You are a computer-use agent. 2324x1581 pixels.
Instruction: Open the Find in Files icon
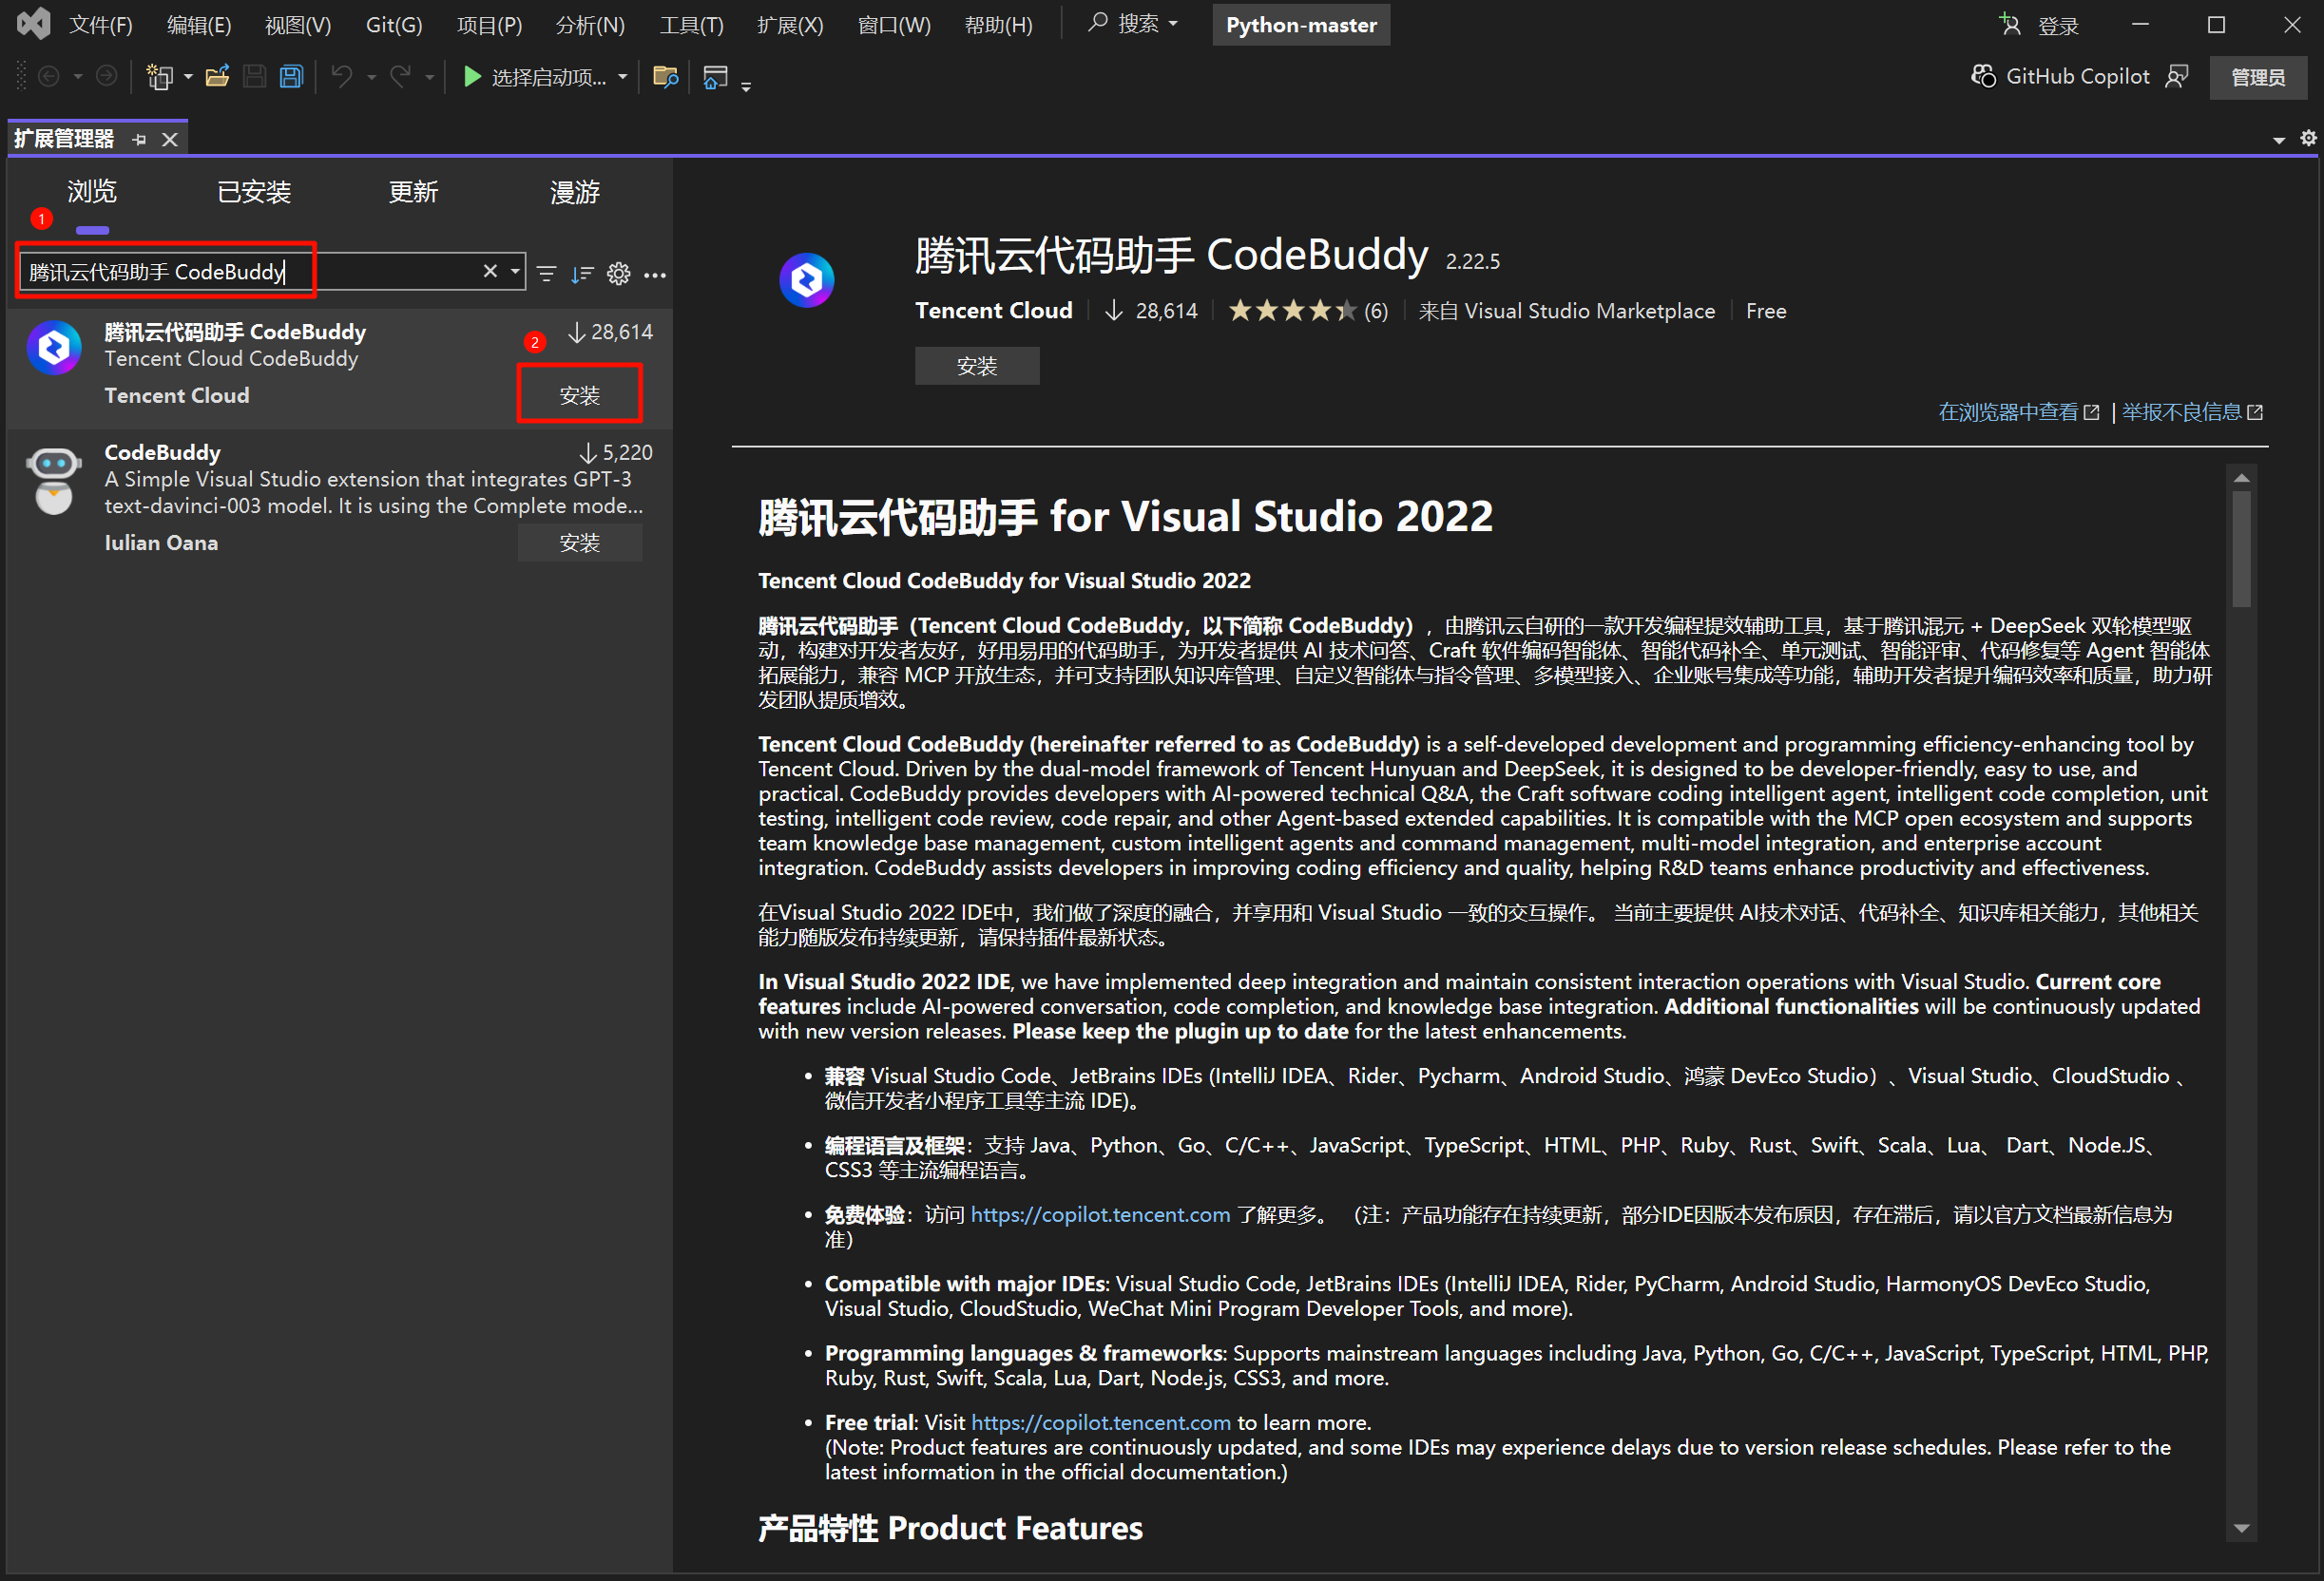coord(665,77)
